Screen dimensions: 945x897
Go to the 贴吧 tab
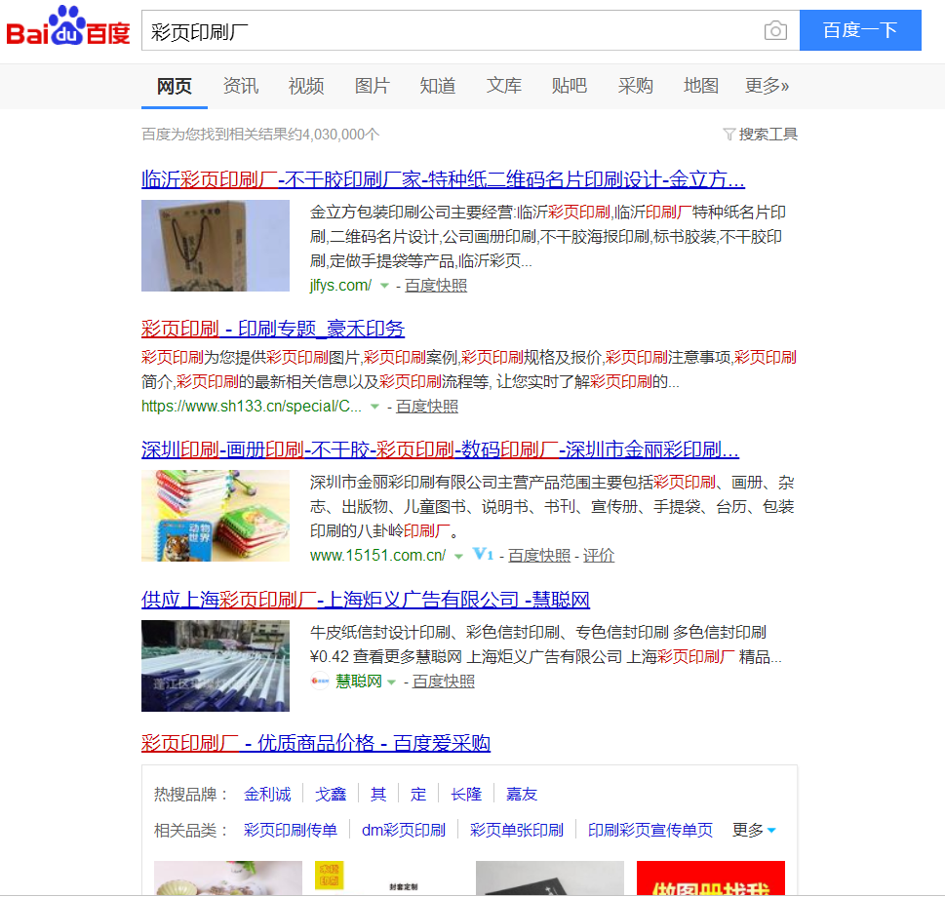coord(569,86)
